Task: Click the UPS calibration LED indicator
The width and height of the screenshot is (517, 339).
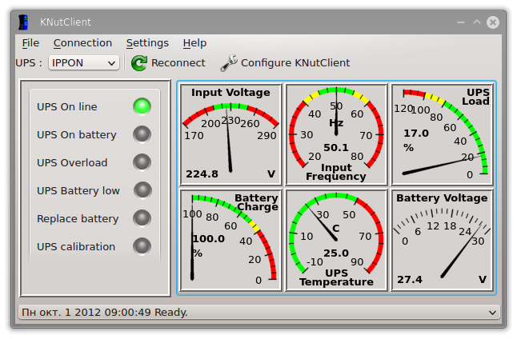Action: point(142,246)
